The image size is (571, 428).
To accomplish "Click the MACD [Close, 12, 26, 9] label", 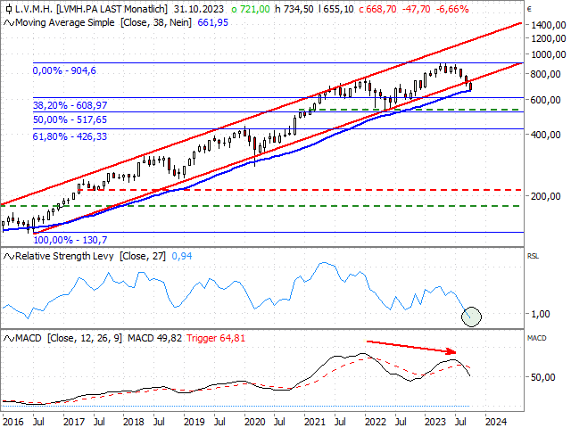I will point(69,339).
